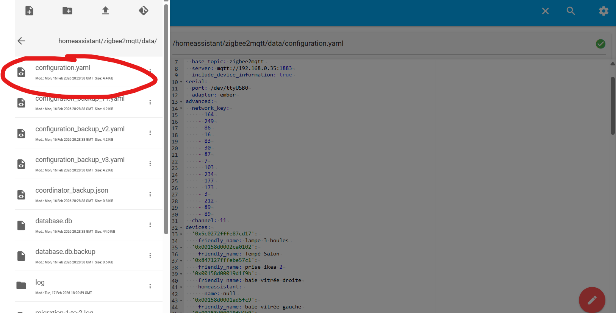
Task: Go back to parent folder arrow
Action: click(22, 41)
